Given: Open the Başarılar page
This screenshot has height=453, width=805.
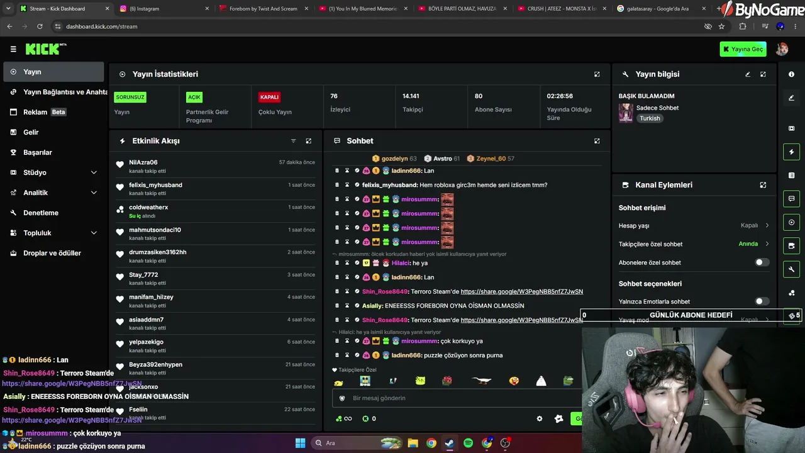Looking at the screenshot, I should (53, 152).
